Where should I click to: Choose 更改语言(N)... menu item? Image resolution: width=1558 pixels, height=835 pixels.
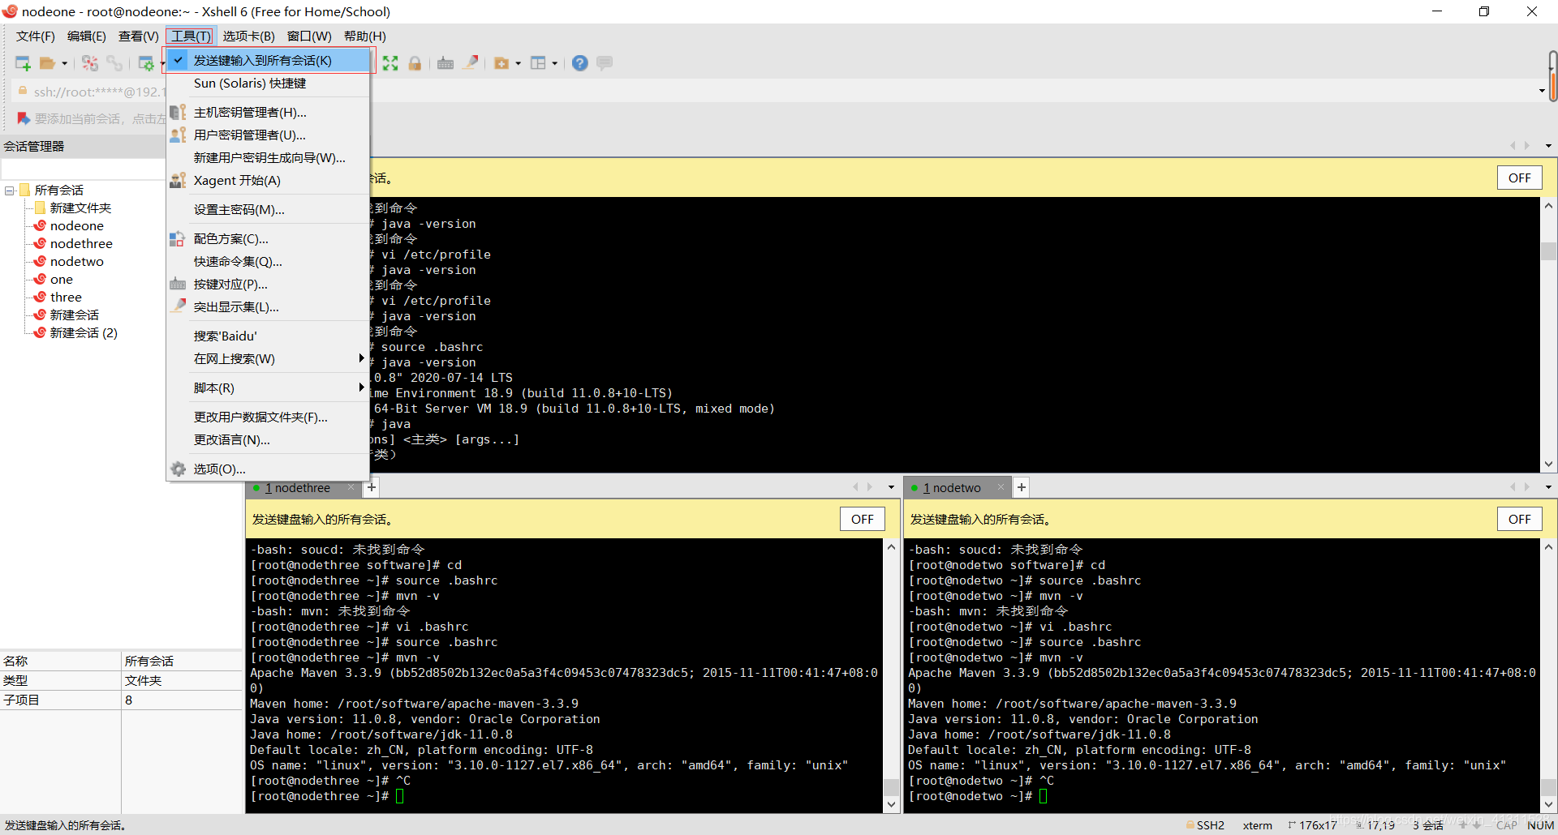269,440
